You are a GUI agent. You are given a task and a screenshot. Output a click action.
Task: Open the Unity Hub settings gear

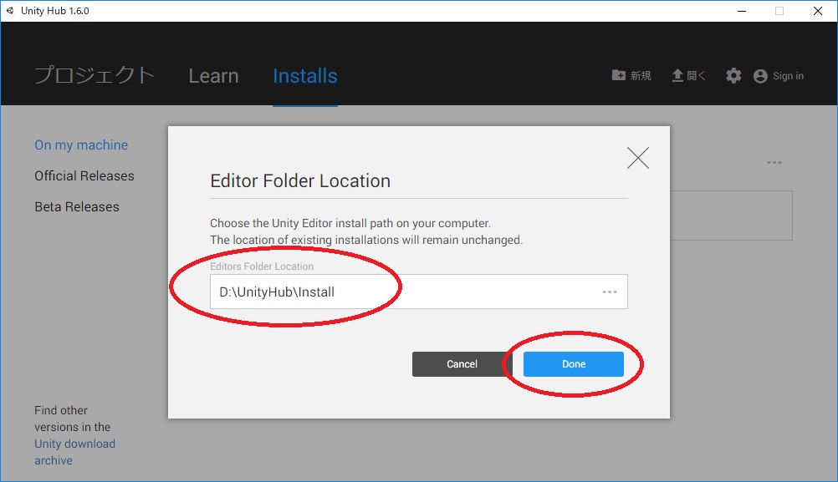pos(733,76)
